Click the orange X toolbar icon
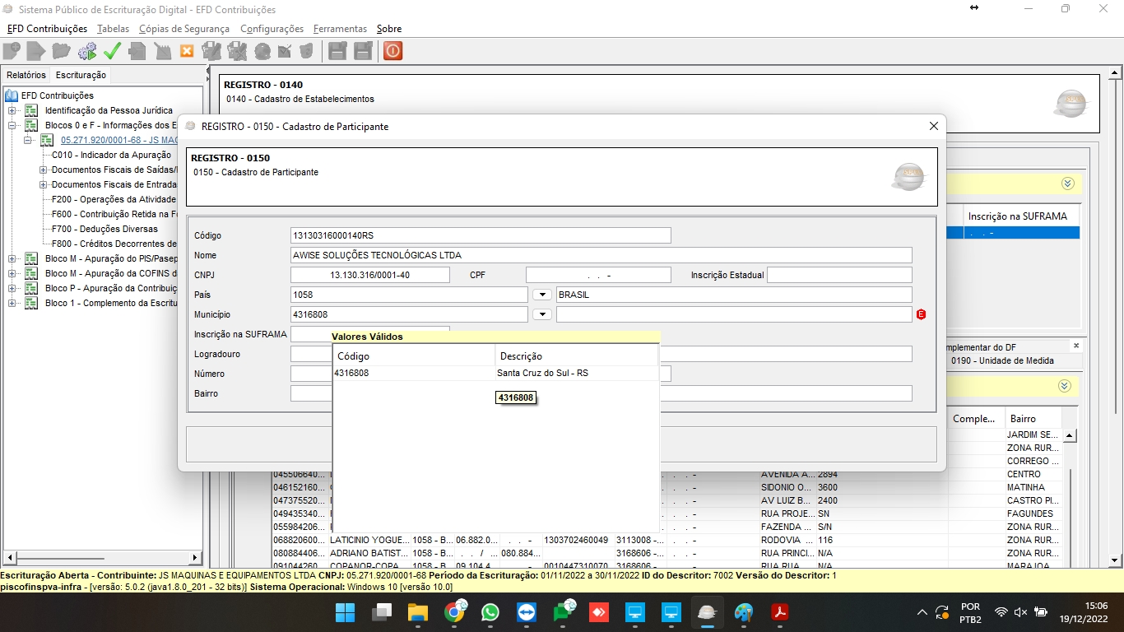1124x632 pixels. pos(187,51)
